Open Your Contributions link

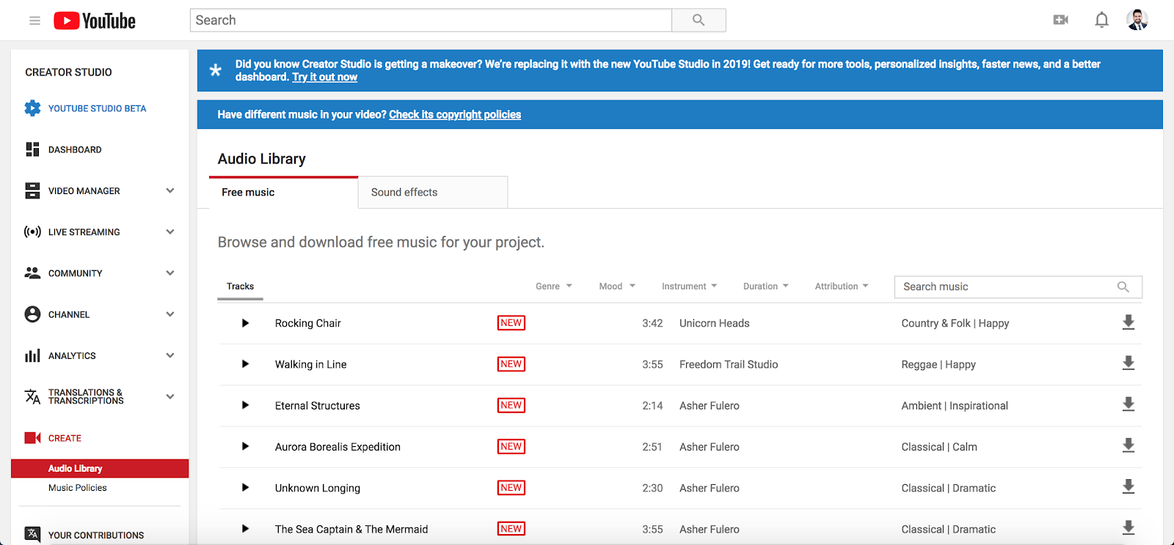[x=96, y=535]
